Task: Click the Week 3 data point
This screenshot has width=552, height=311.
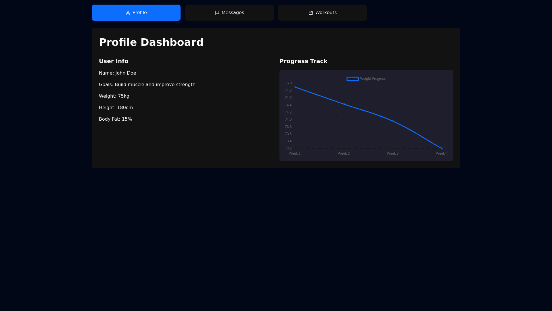Action: pyautogui.click(x=393, y=121)
